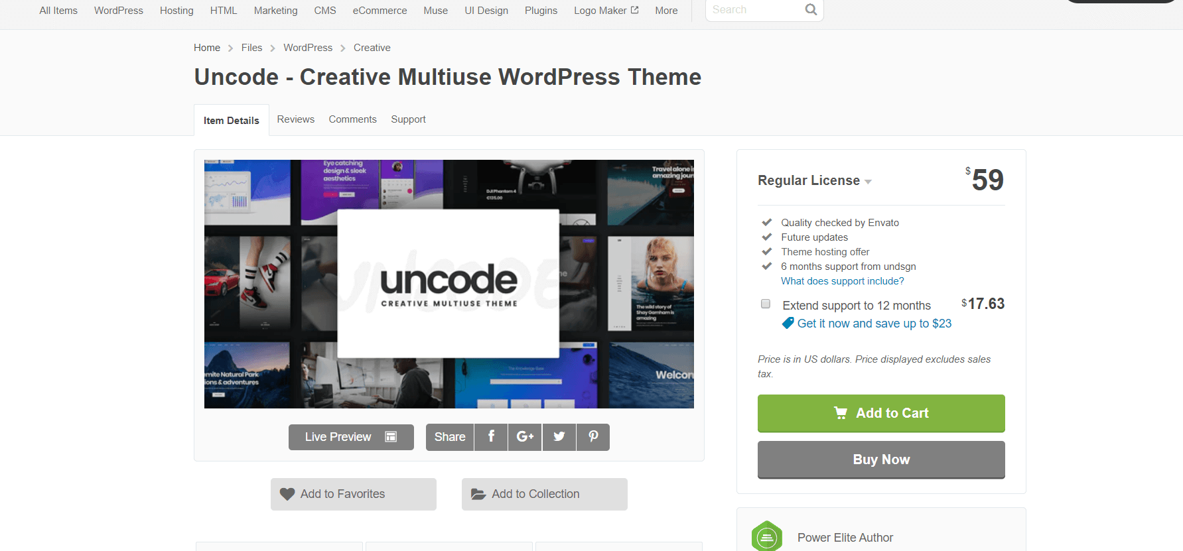Click the Buy Now button
Image resolution: width=1183 pixels, height=551 pixels.
point(881,459)
